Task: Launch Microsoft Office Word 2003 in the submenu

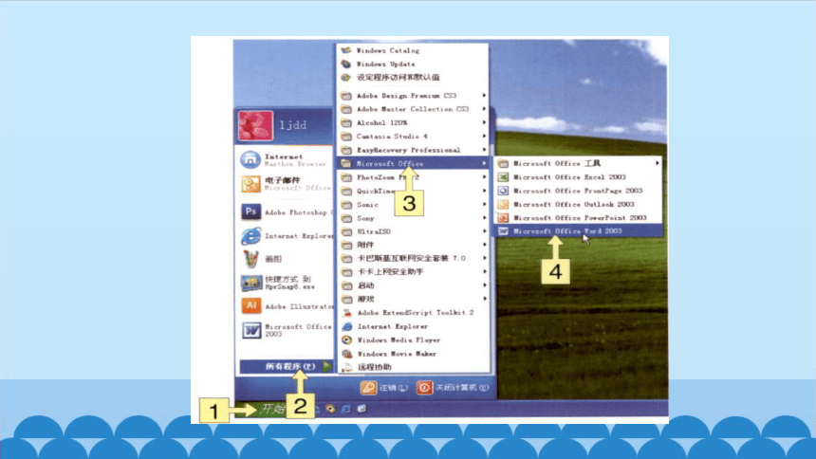Action: click(x=578, y=231)
